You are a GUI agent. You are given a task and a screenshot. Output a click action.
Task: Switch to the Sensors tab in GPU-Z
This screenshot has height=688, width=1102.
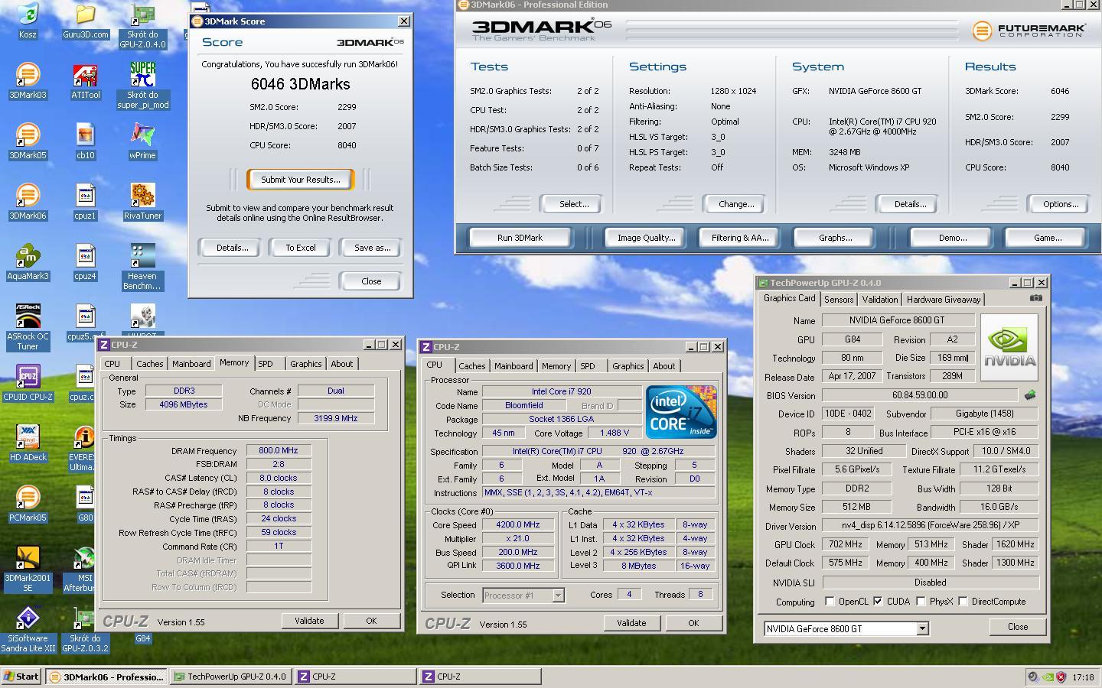(839, 300)
